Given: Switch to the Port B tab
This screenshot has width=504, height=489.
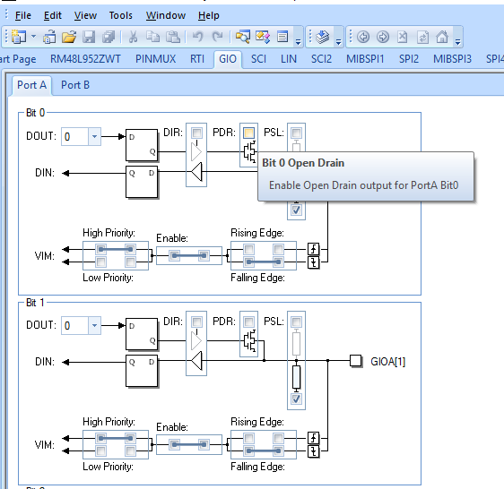Looking at the screenshot, I should pyautogui.click(x=75, y=85).
